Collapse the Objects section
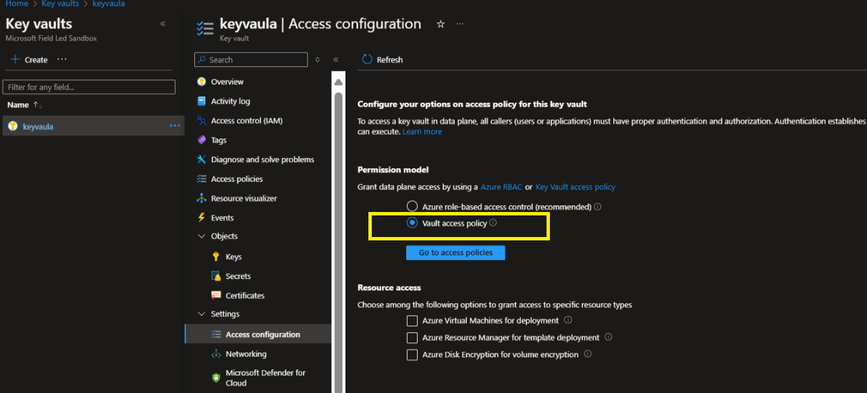Screen dimensions: 867x393 tap(201, 236)
